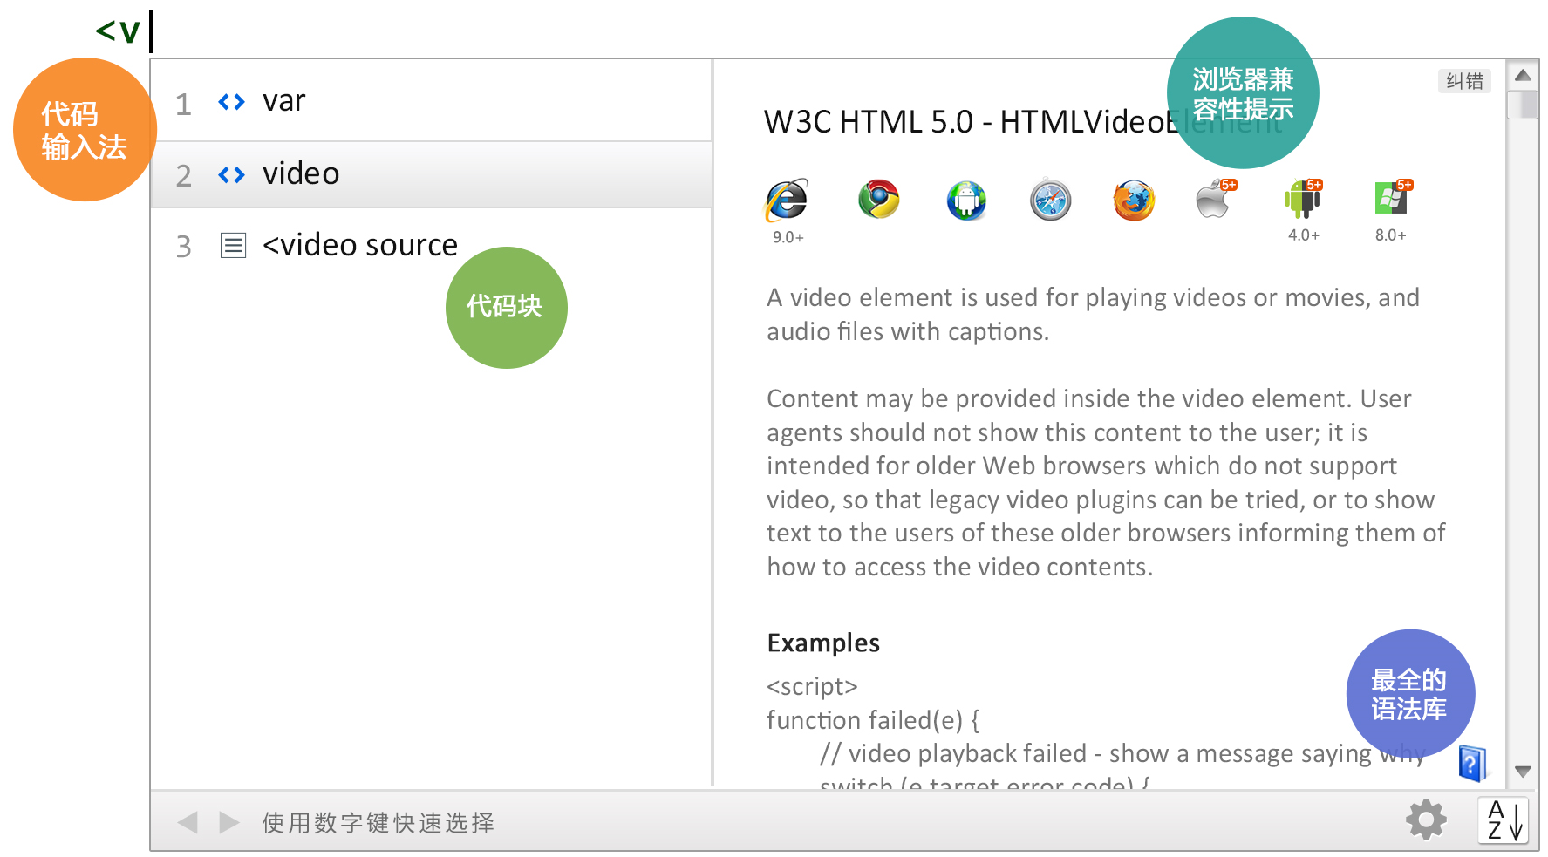1548x857 pixels.
Task: Click the Android 4.0+ robot icon
Action: [1303, 199]
